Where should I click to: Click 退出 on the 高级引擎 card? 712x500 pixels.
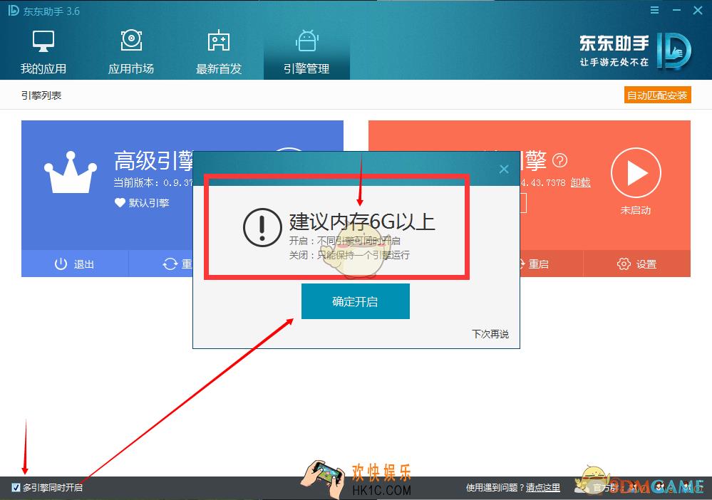tap(74, 264)
